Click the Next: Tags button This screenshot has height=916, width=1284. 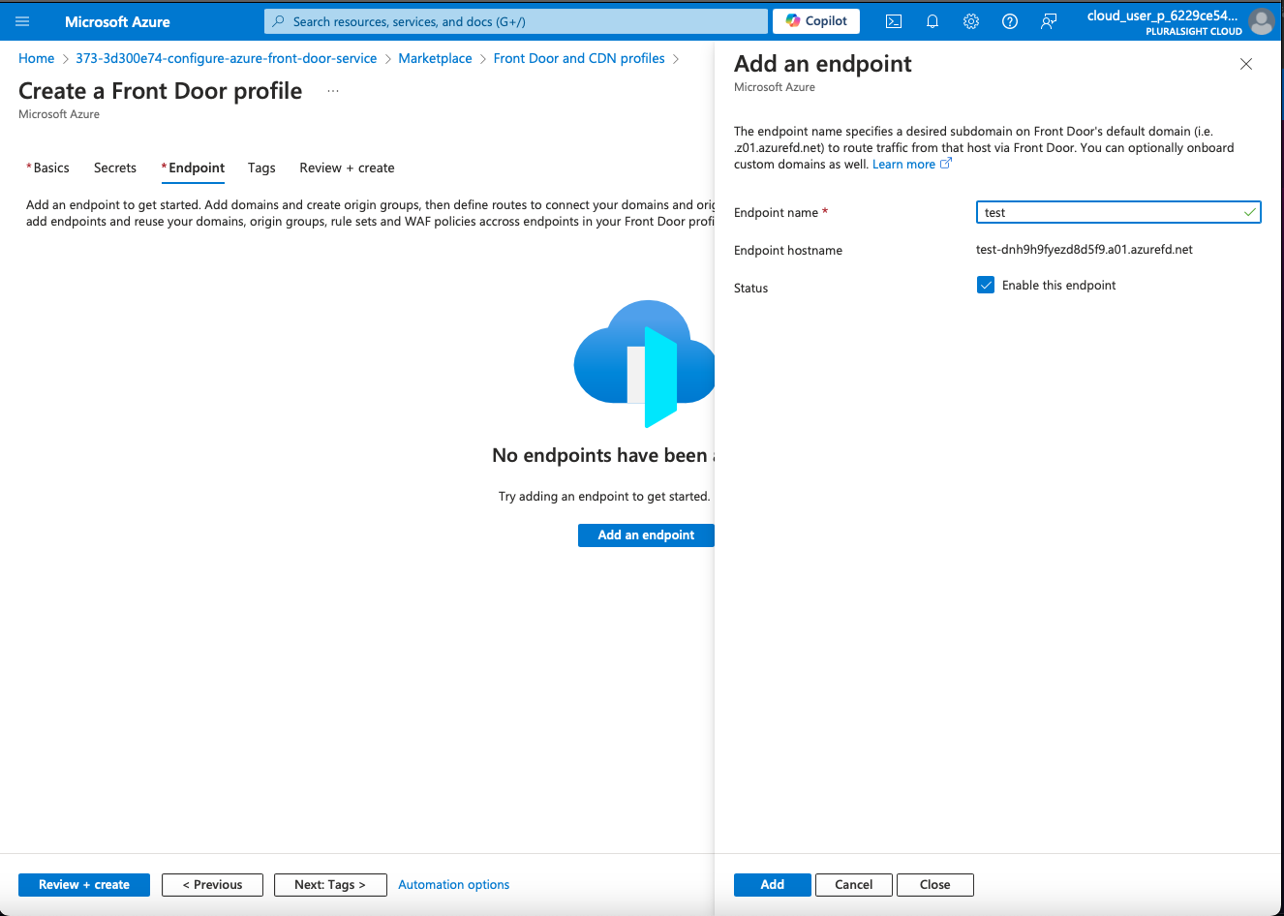pos(330,885)
